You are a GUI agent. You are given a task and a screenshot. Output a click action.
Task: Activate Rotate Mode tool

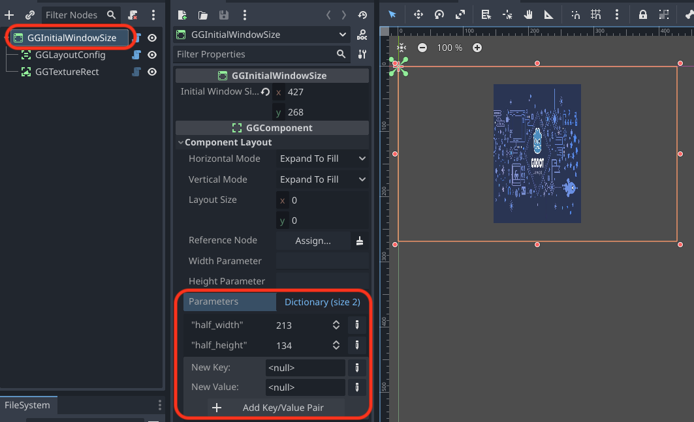point(439,14)
